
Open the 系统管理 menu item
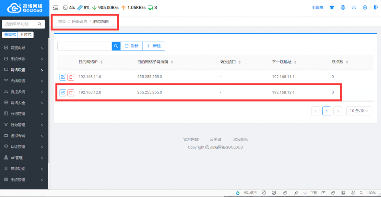pyautogui.click(x=24, y=180)
